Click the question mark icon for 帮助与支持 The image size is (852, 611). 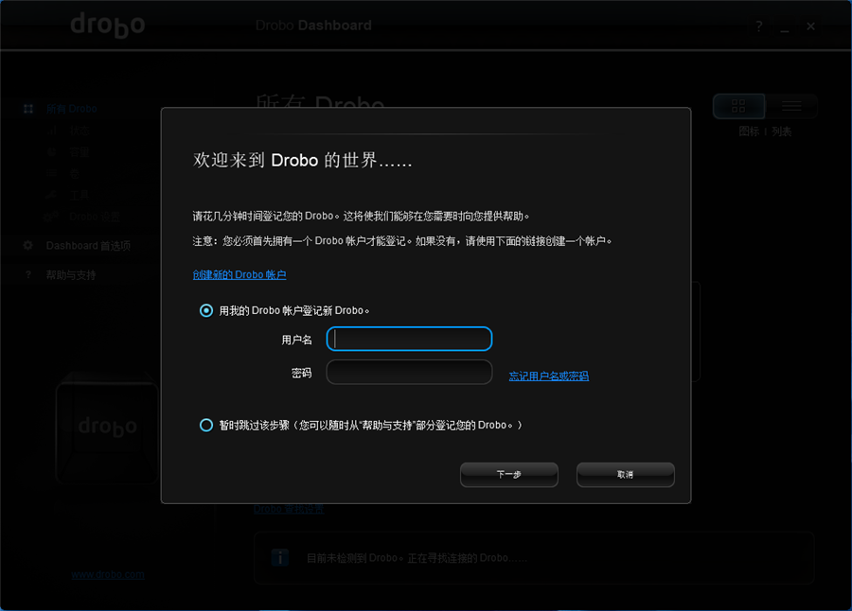28,275
